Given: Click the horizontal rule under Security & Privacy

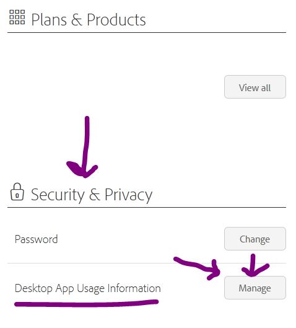Looking at the screenshot, I should 147,207.
